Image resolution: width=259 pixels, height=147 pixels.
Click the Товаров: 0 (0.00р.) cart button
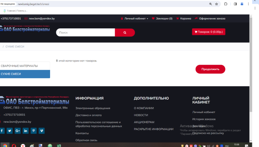(x=209, y=32)
